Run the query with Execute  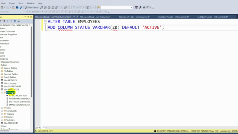pyautogui.click(x=34, y=12)
